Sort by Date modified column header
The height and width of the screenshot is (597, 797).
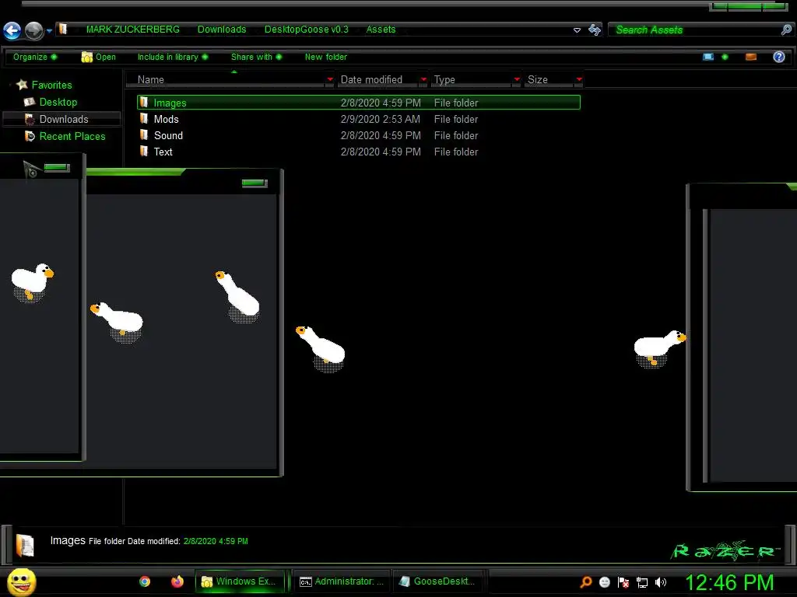(x=371, y=80)
